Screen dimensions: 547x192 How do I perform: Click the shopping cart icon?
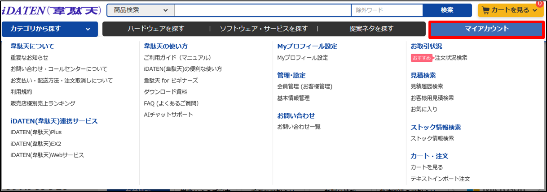485,10
